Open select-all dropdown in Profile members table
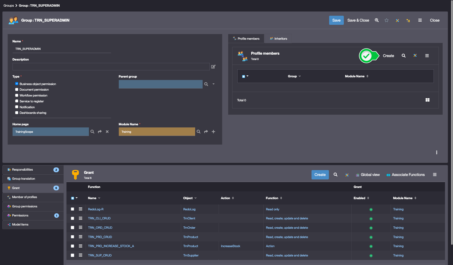453x265 pixels. pos(247,76)
